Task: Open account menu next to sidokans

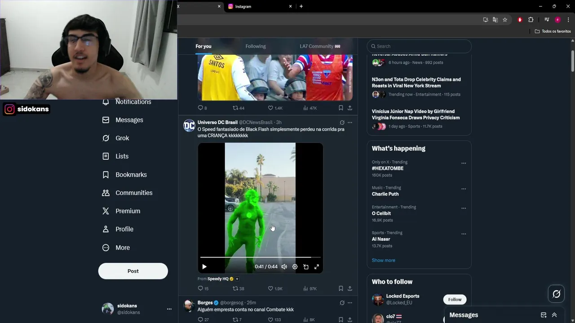Action: tap(169, 309)
